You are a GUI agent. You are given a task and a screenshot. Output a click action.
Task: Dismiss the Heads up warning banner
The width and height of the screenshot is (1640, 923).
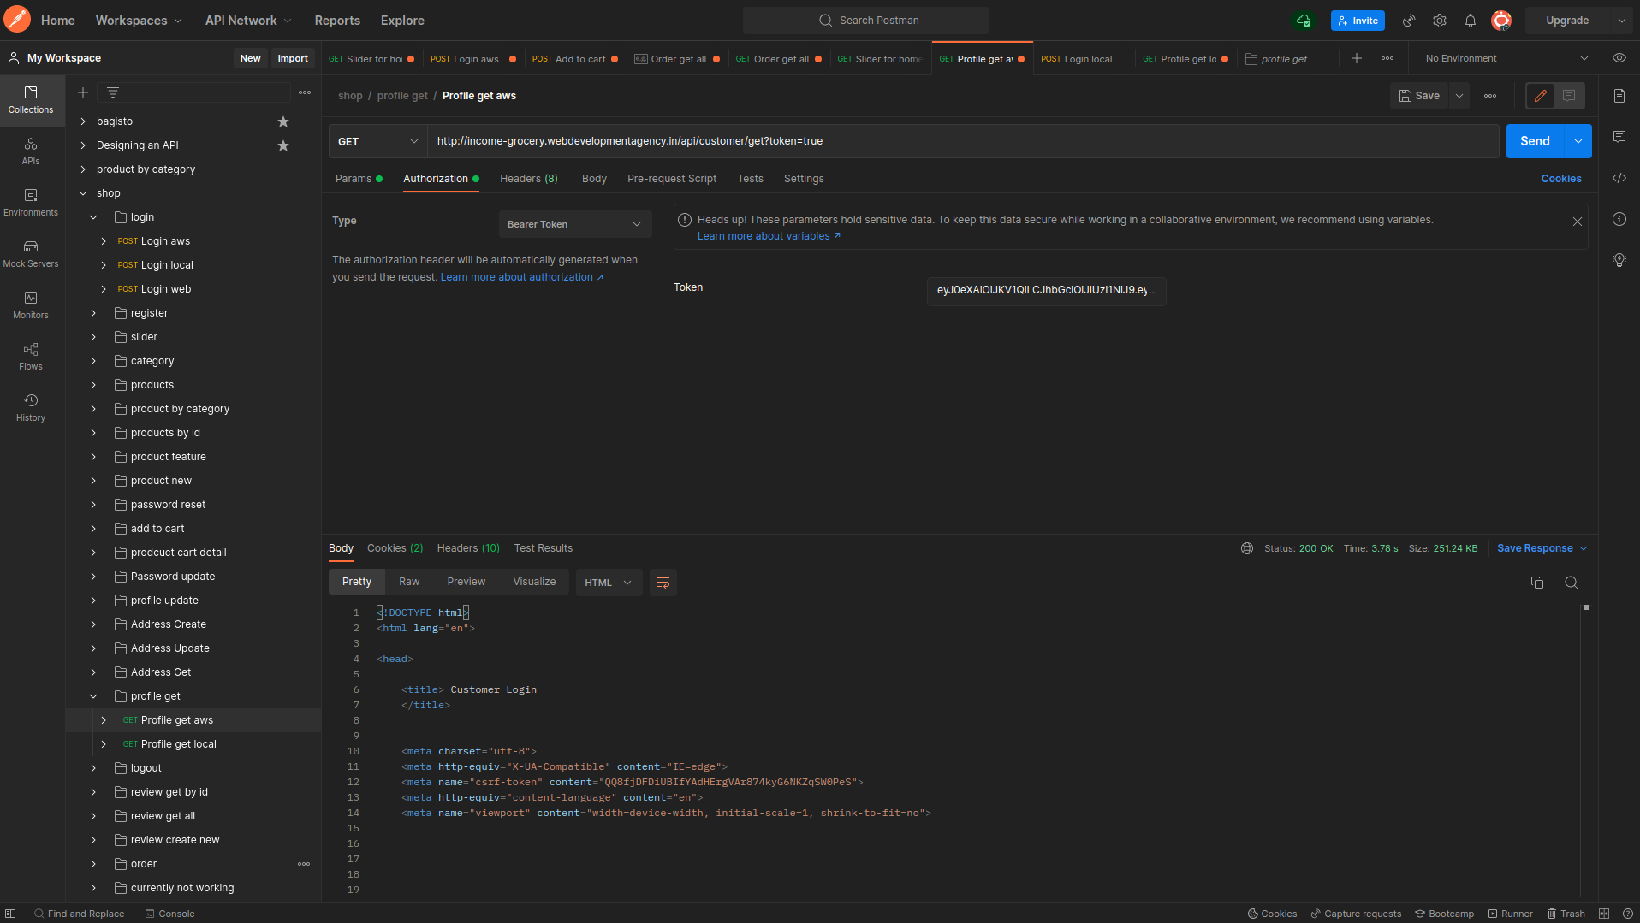pos(1578,222)
